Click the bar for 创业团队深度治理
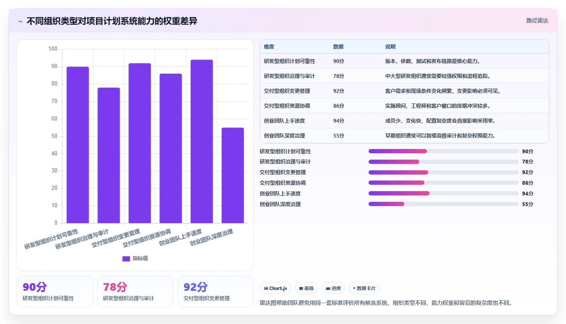Screen dimensions: 566x324 tap(233, 175)
